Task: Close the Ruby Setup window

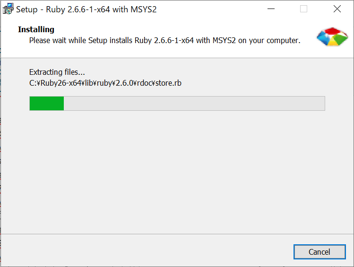Action: click(337, 9)
